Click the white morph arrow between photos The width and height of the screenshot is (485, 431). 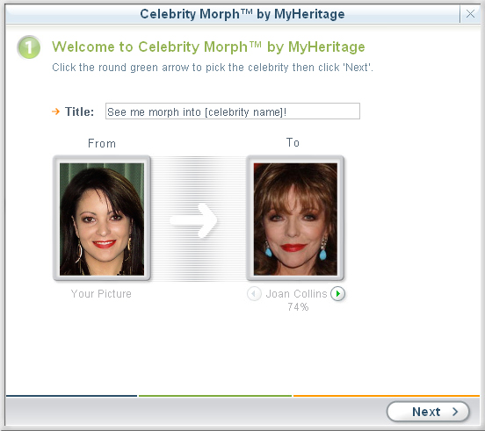193,220
